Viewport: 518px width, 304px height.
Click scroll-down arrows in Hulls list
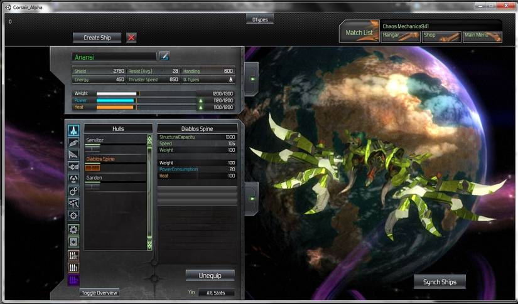tap(149, 244)
